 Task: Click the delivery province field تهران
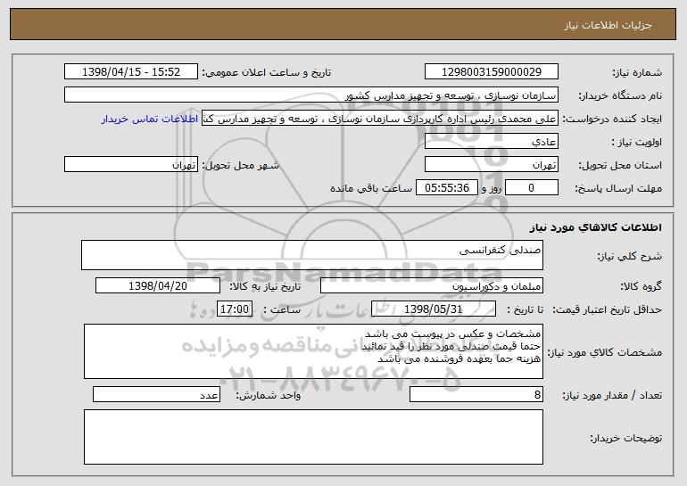coord(492,165)
